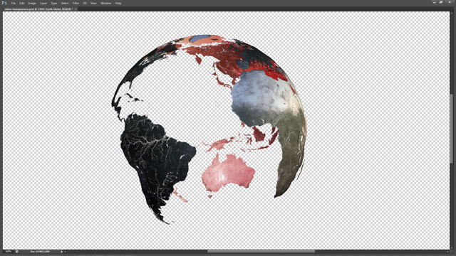Click the zoom percentage field in status bar
This screenshot has width=456, height=256.
9,252
